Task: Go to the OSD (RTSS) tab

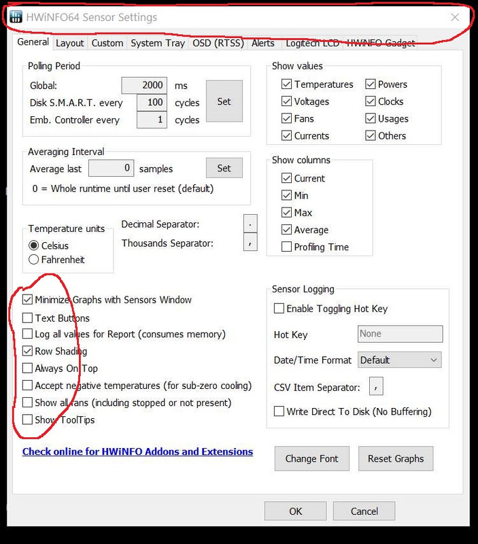Action: (218, 43)
